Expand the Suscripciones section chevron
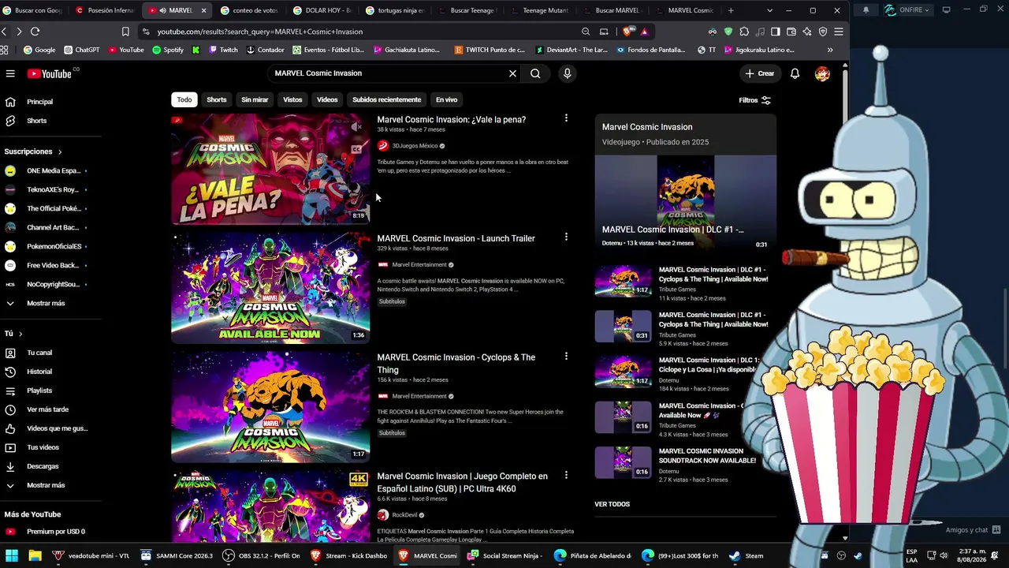The height and width of the screenshot is (568, 1009). (x=59, y=151)
